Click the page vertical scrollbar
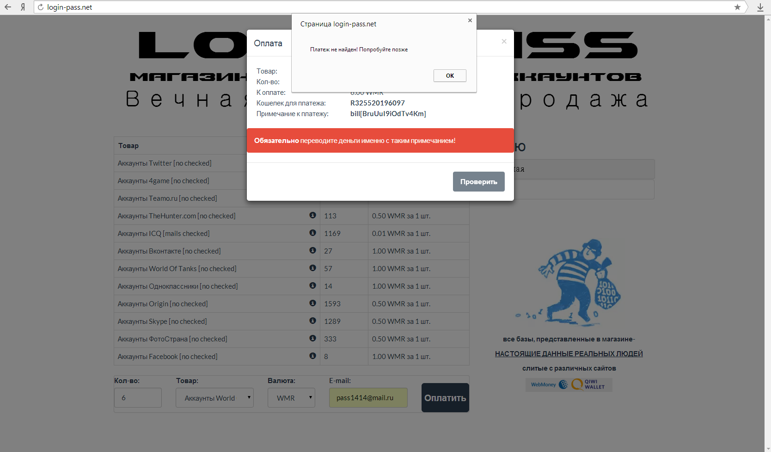771x452 pixels. [x=768, y=234]
